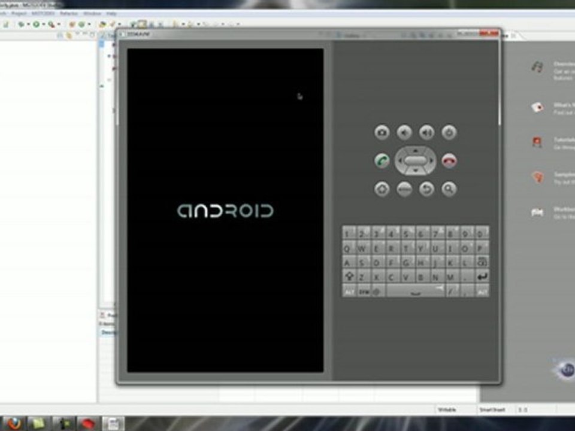
Task: Click the Open Type toolbar icon
Action: coord(102,24)
